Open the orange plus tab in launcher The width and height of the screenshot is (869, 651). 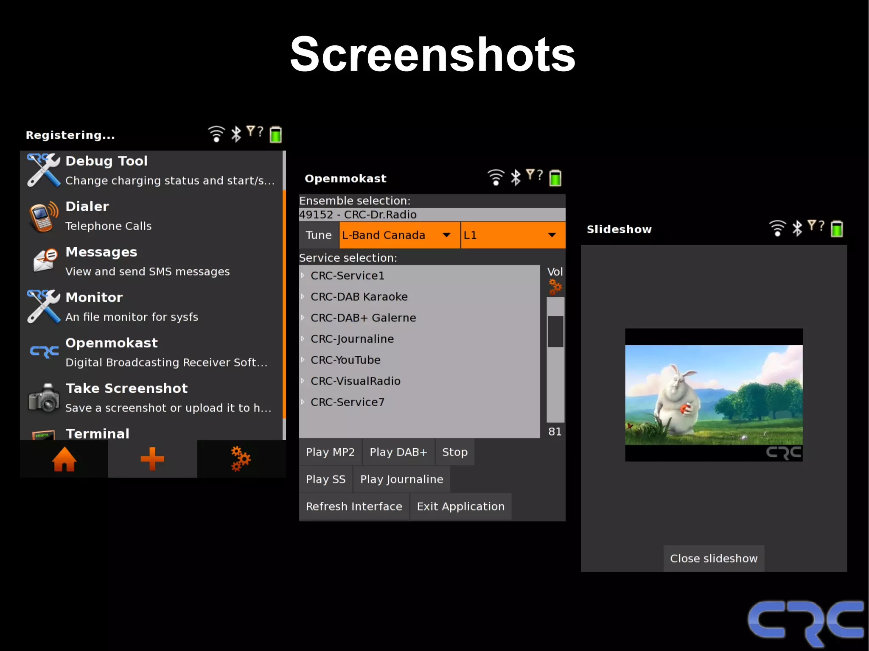[x=152, y=459]
